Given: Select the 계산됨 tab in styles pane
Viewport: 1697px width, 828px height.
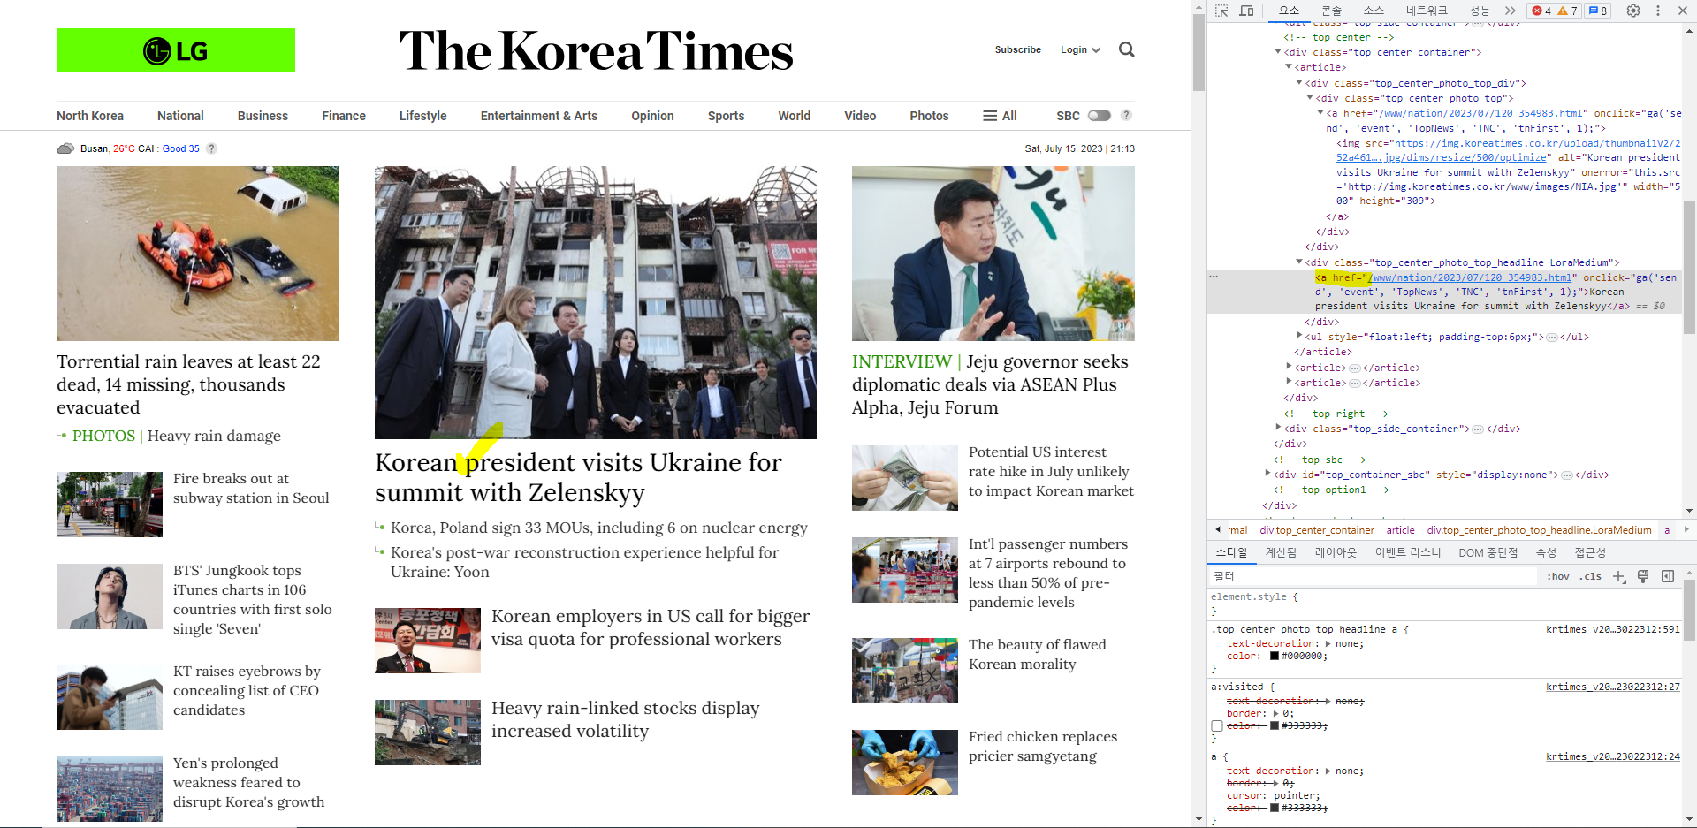Looking at the screenshot, I should (x=1281, y=552).
